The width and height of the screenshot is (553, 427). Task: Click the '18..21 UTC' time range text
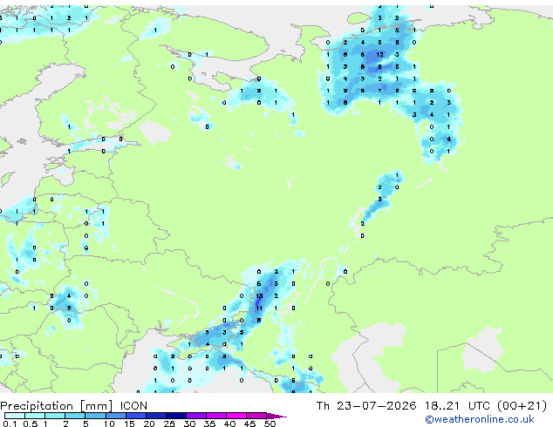coord(457,406)
